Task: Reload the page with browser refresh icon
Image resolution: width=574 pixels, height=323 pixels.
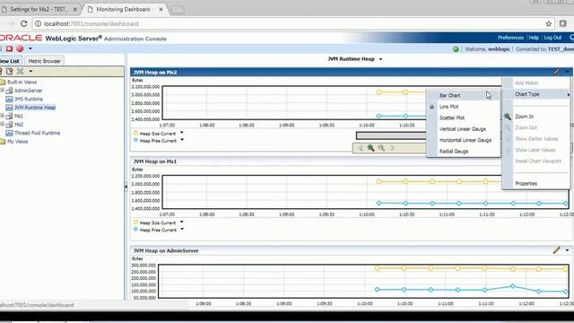Action: pyautogui.click(x=24, y=24)
